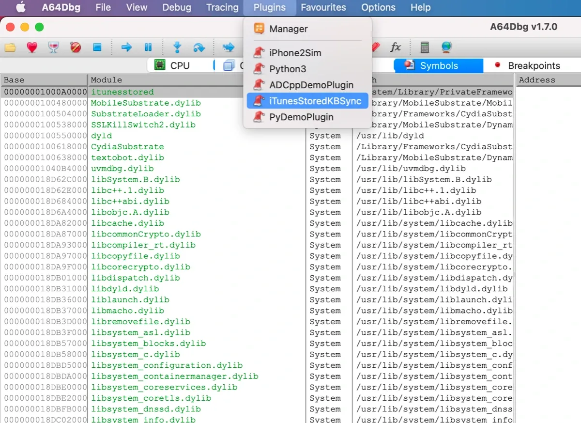581x423 pixels.
Task: Click the red pen icon right of the Plugins menu
Action: 375,47
